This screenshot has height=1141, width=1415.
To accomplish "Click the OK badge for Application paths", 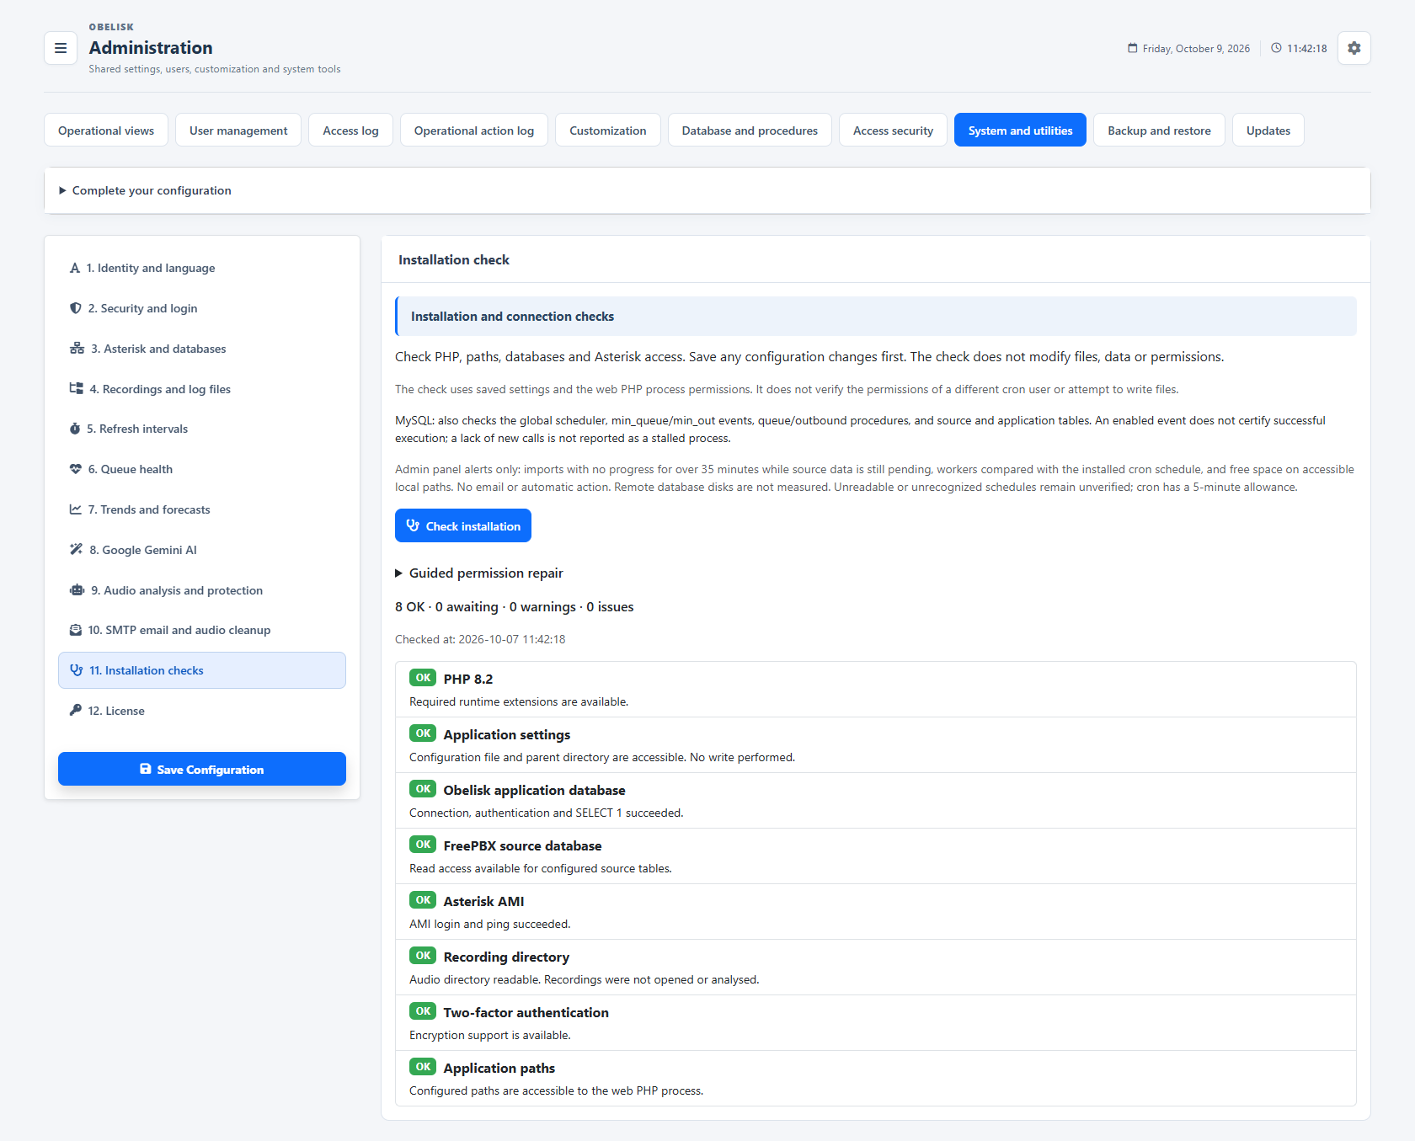I will pyautogui.click(x=423, y=1067).
